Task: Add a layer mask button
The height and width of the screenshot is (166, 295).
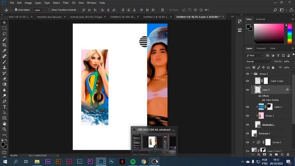Action: point(265,154)
